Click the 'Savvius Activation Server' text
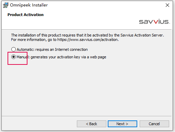 click(142, 35)
